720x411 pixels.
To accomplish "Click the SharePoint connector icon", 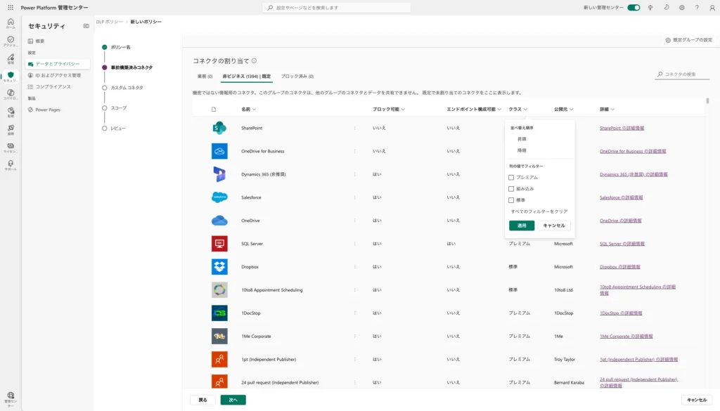I will (x=219, y=128).
